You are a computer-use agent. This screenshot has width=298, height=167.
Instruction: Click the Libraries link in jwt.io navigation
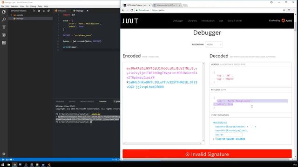(192, 21)
